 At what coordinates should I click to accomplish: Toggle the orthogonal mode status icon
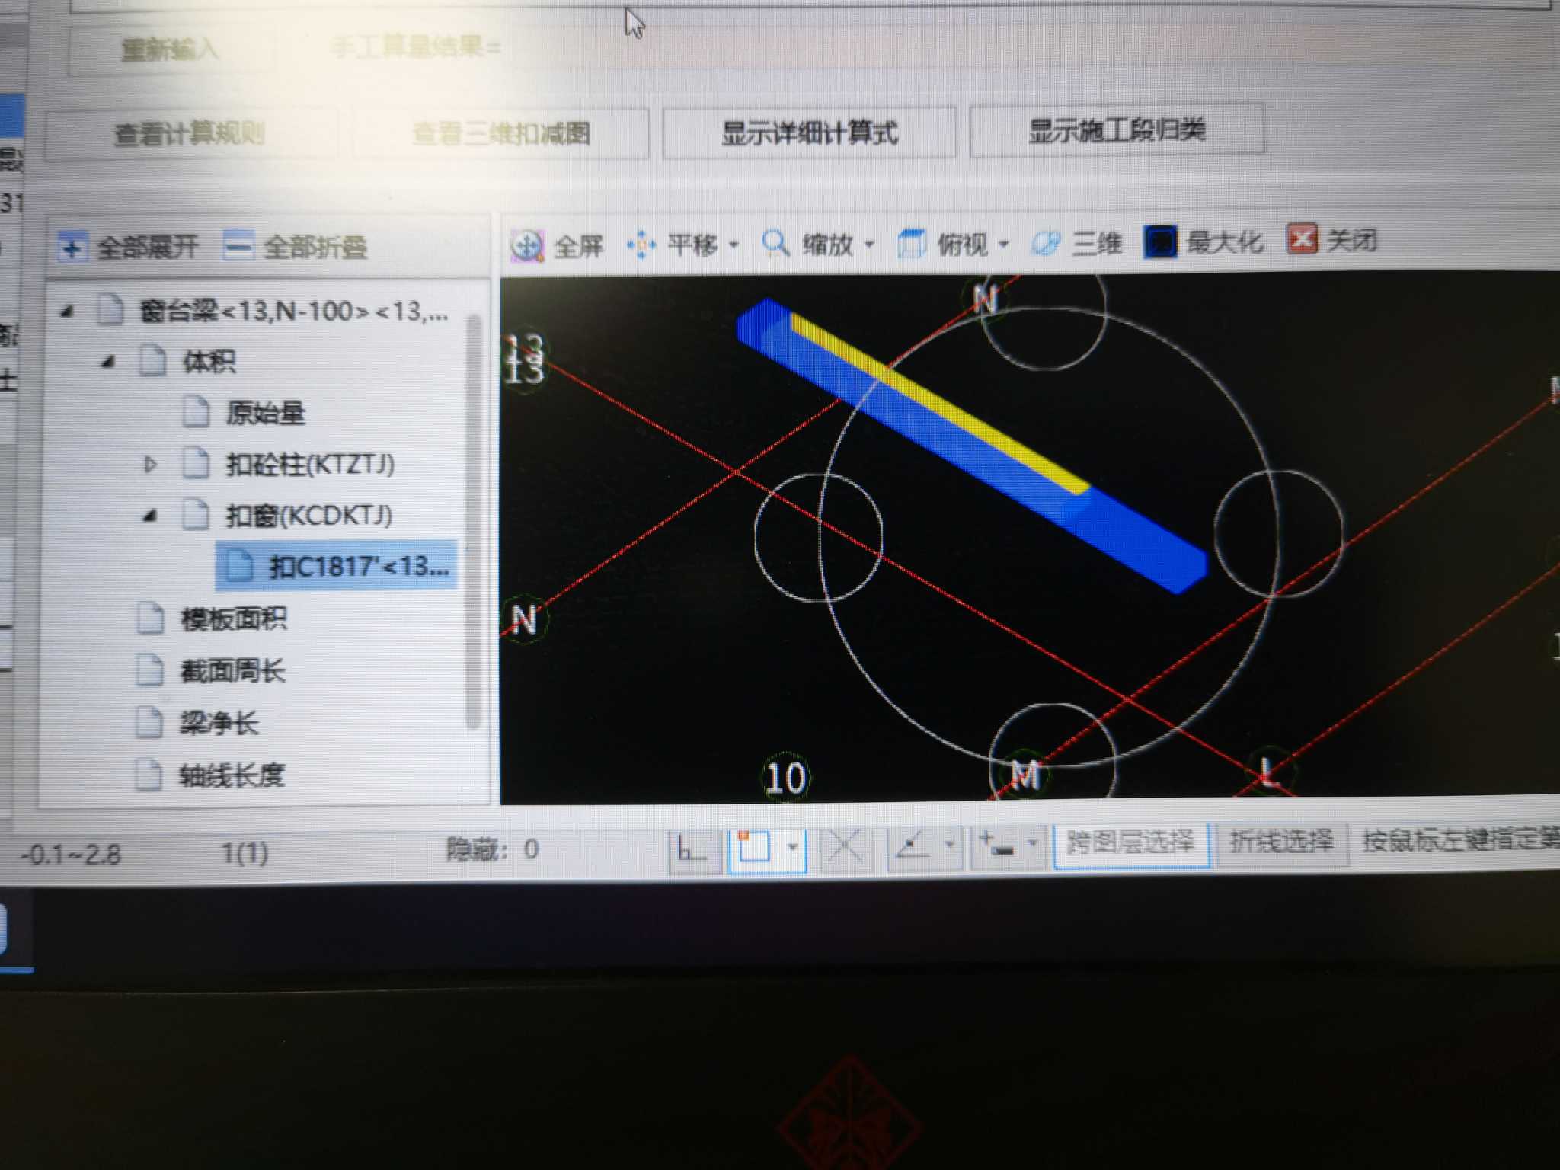pyautogui.click(x=693, y=849)
